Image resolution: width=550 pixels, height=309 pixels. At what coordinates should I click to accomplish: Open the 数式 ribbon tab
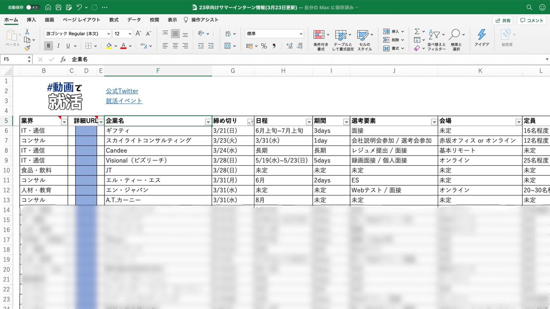pos(114,20)
